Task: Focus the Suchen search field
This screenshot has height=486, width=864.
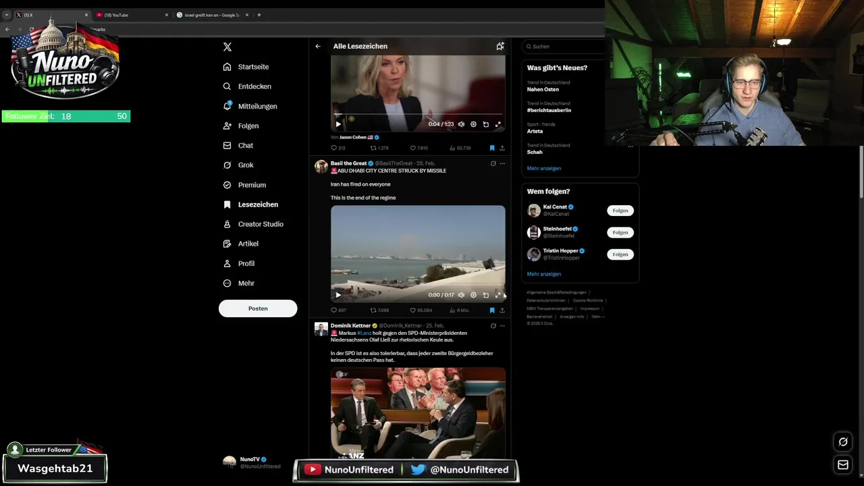Action: tap(565, 47)
